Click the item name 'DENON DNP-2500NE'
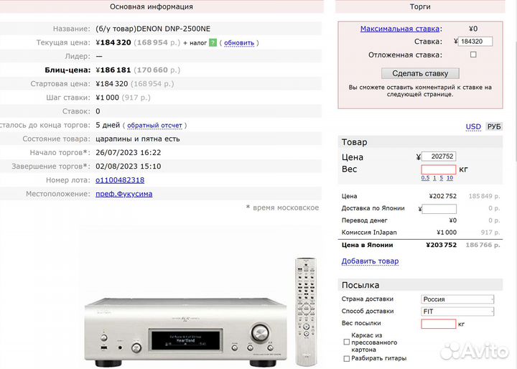 [x=174, y=29]
